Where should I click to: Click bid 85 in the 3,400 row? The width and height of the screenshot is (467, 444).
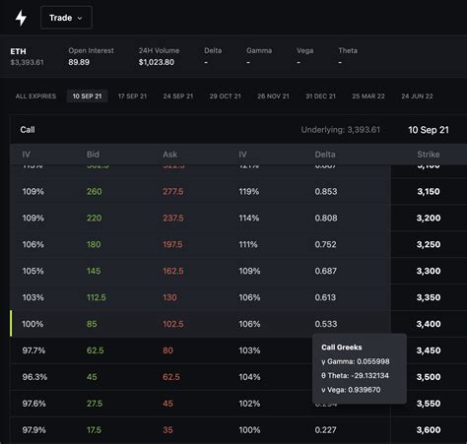click(92, 324)
